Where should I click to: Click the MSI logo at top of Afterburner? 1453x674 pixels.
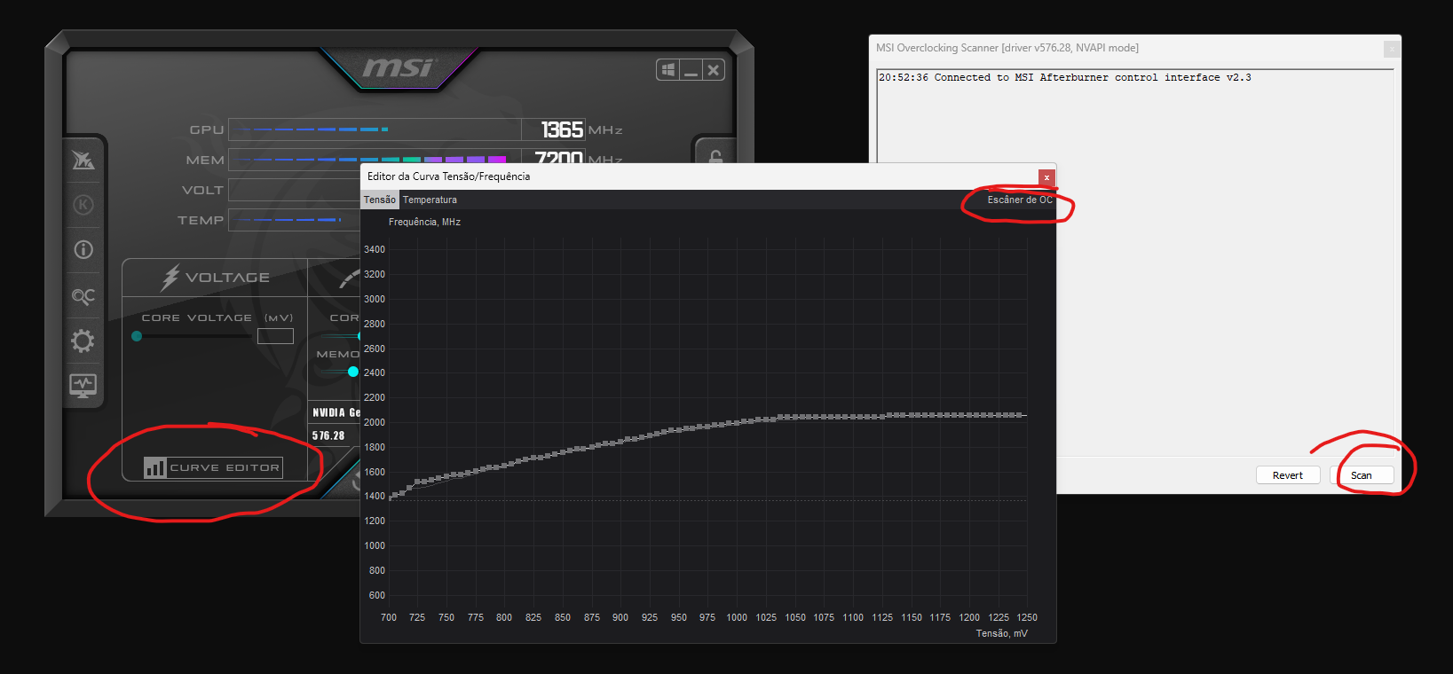(x=399, y=67)
